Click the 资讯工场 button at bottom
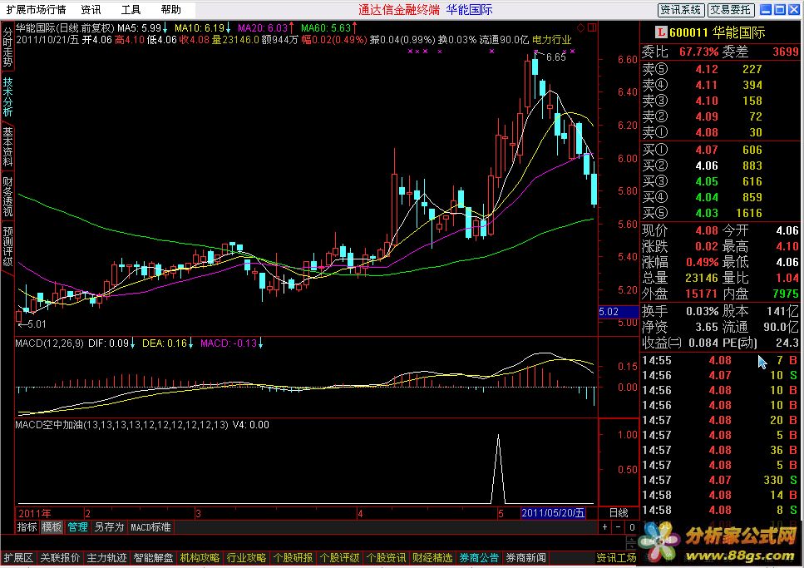804x568 pixels. coord(616,558)
